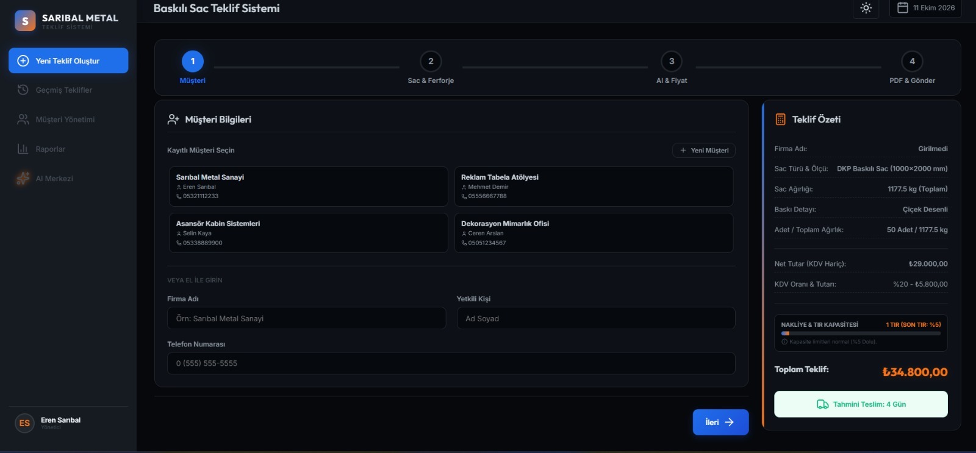Screen dimensions: 976x453
Task: Click the Geçmiş Teklifler history icon
Action: coord(23,90)
